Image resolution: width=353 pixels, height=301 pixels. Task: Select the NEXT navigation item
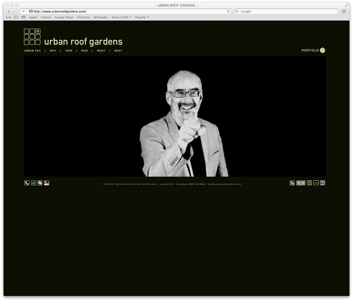tap(118, 51)
